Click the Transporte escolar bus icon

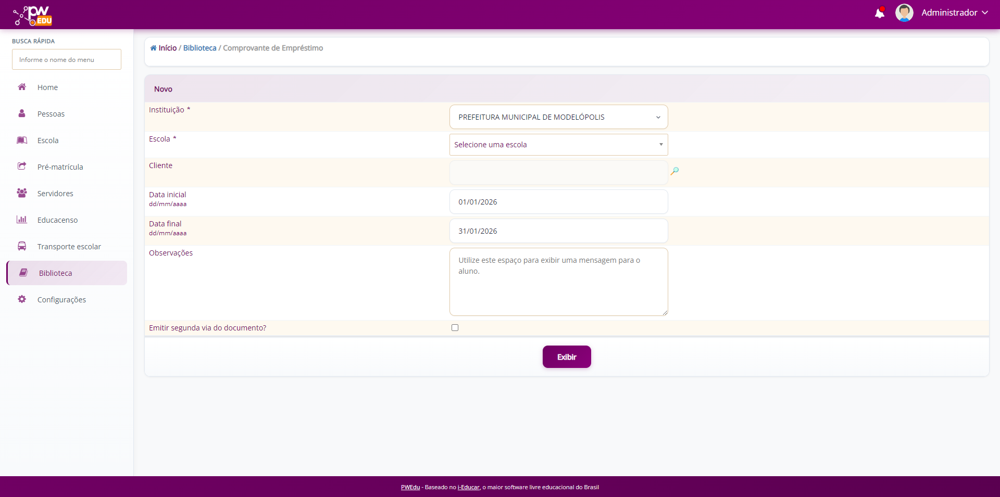(x=22, y=246)
